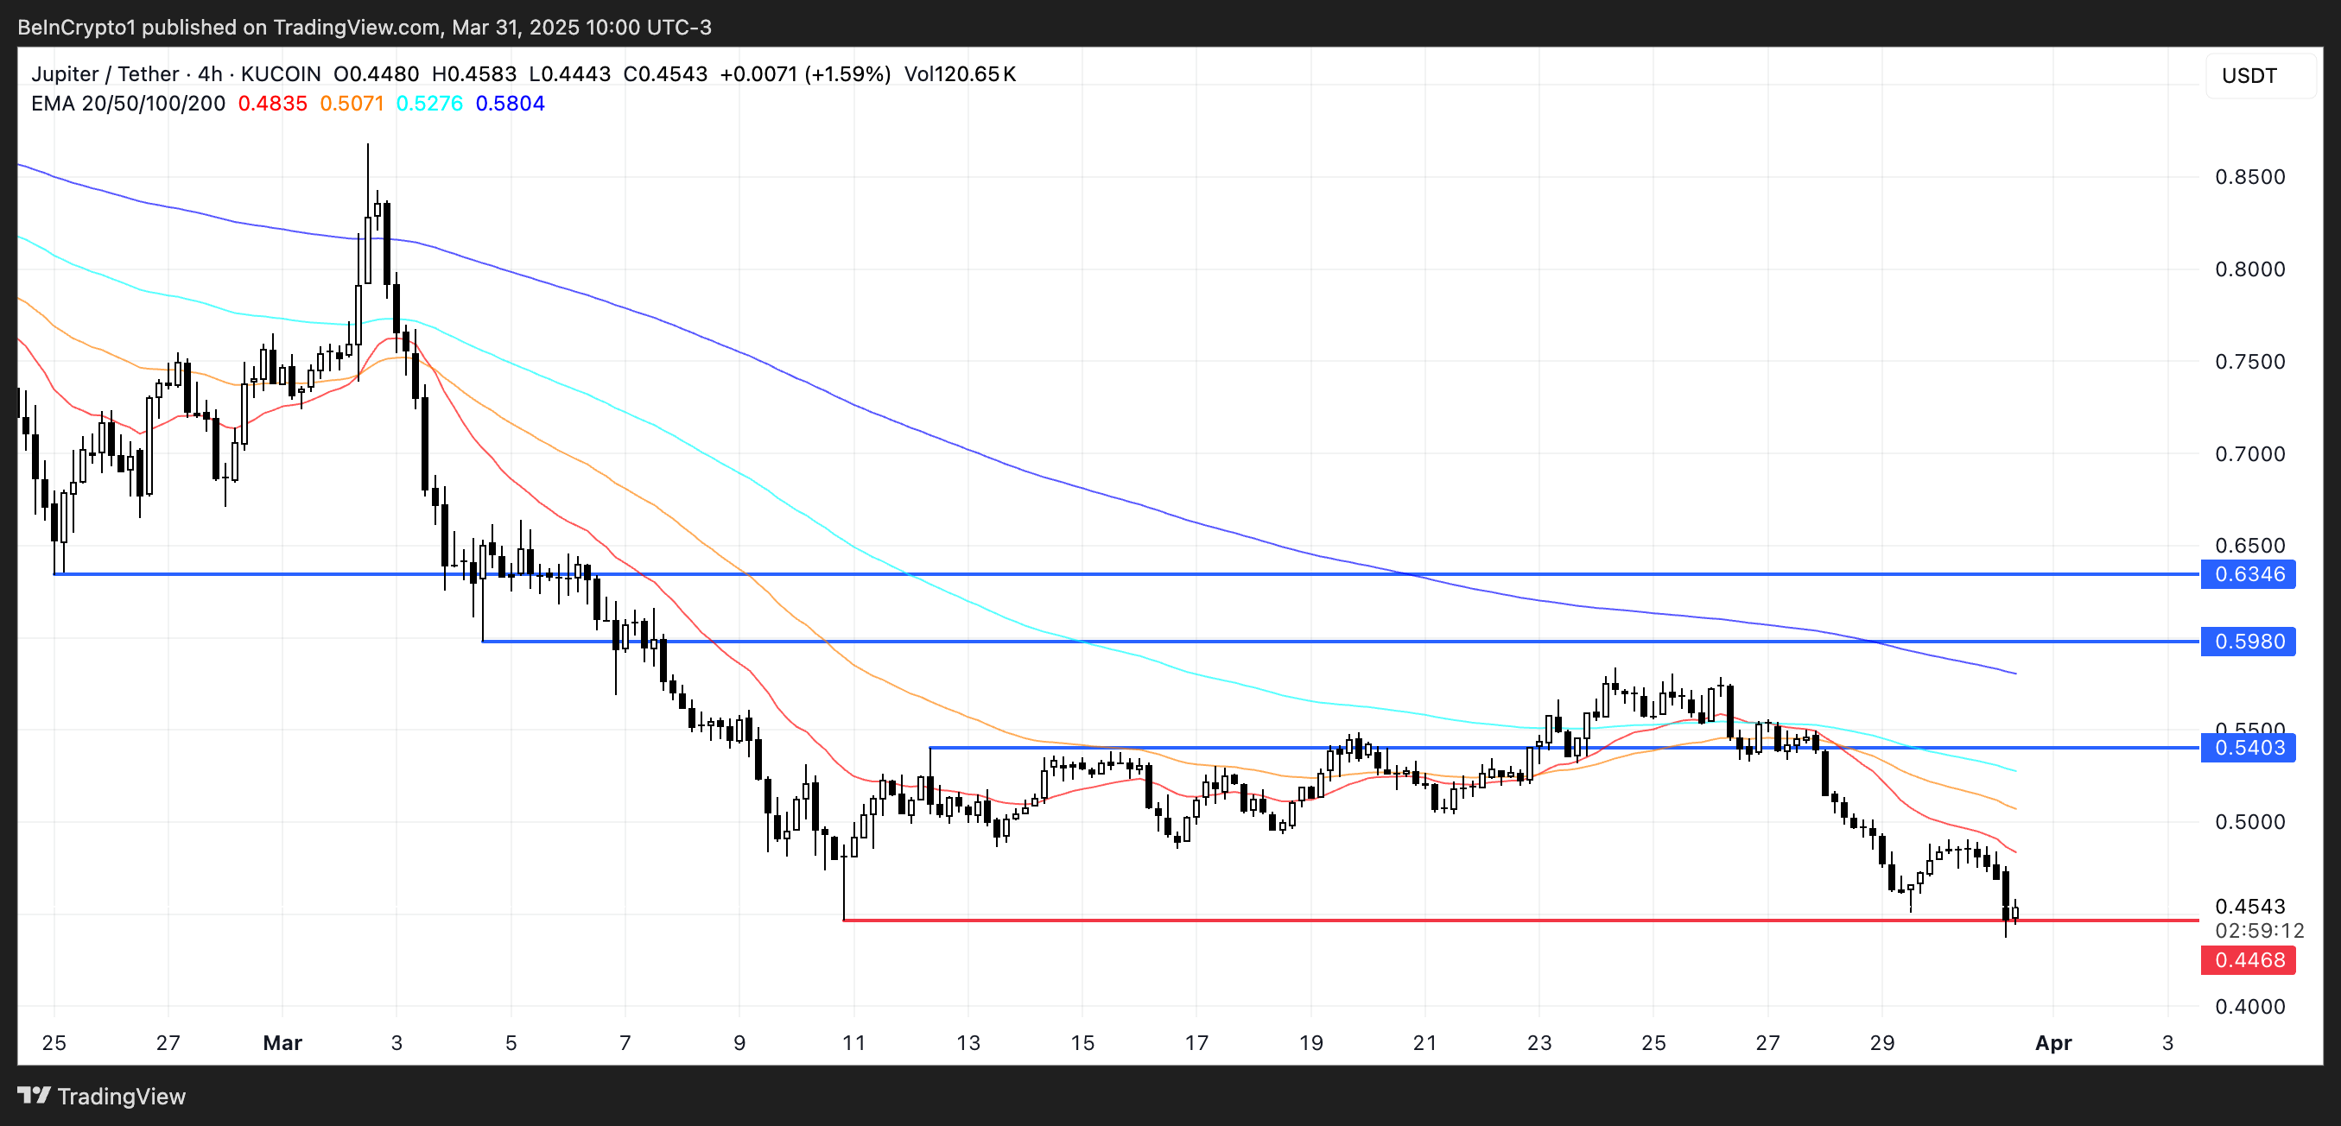Image resolution: width=2341 pixels, height=1126 pixels.
Task: Click the orange EMA value 0.5071
Action: click(x=352, y=104)
